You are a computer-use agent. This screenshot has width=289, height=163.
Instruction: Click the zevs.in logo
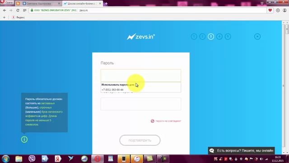pyautogui.click(x=141, y=37)
